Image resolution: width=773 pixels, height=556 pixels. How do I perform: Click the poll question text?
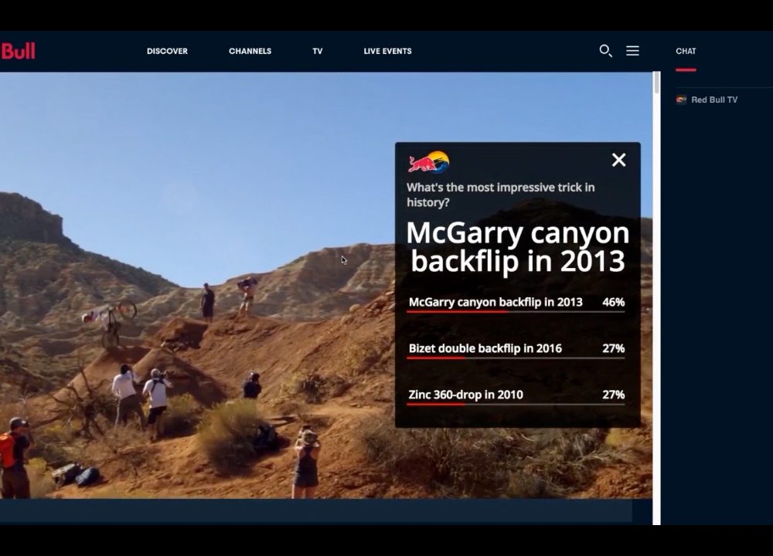click(x=500, y=195)
